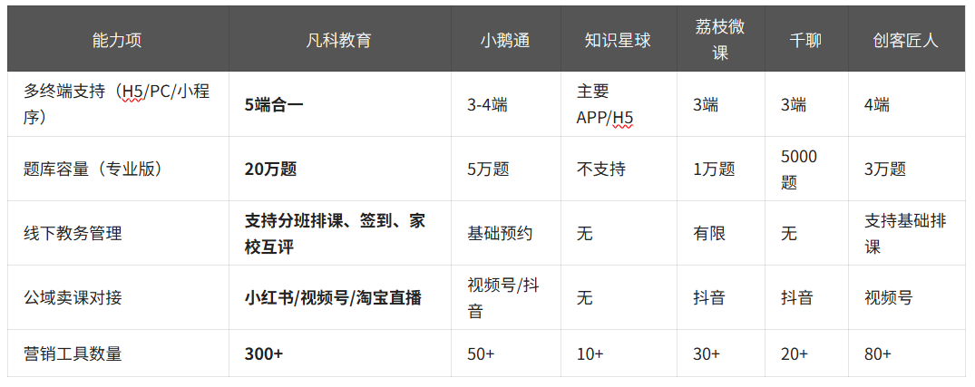Click the 支持基础排课 cell
Screen dimensions: 975x387
[905, 234]
